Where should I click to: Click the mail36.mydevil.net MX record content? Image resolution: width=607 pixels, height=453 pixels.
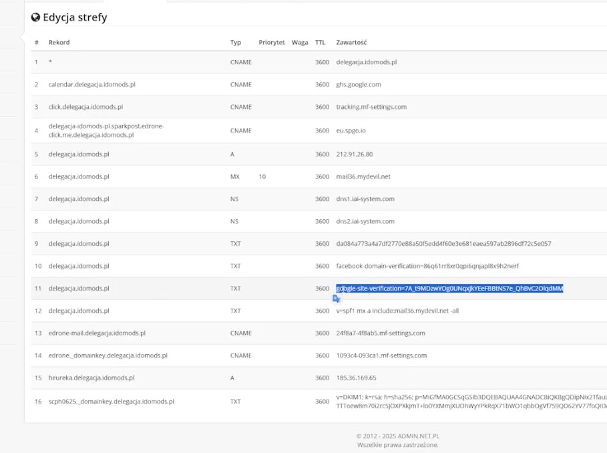coord(363,177)
